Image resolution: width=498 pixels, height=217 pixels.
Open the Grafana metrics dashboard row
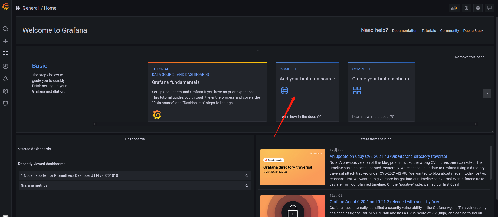tap(135, 186)
